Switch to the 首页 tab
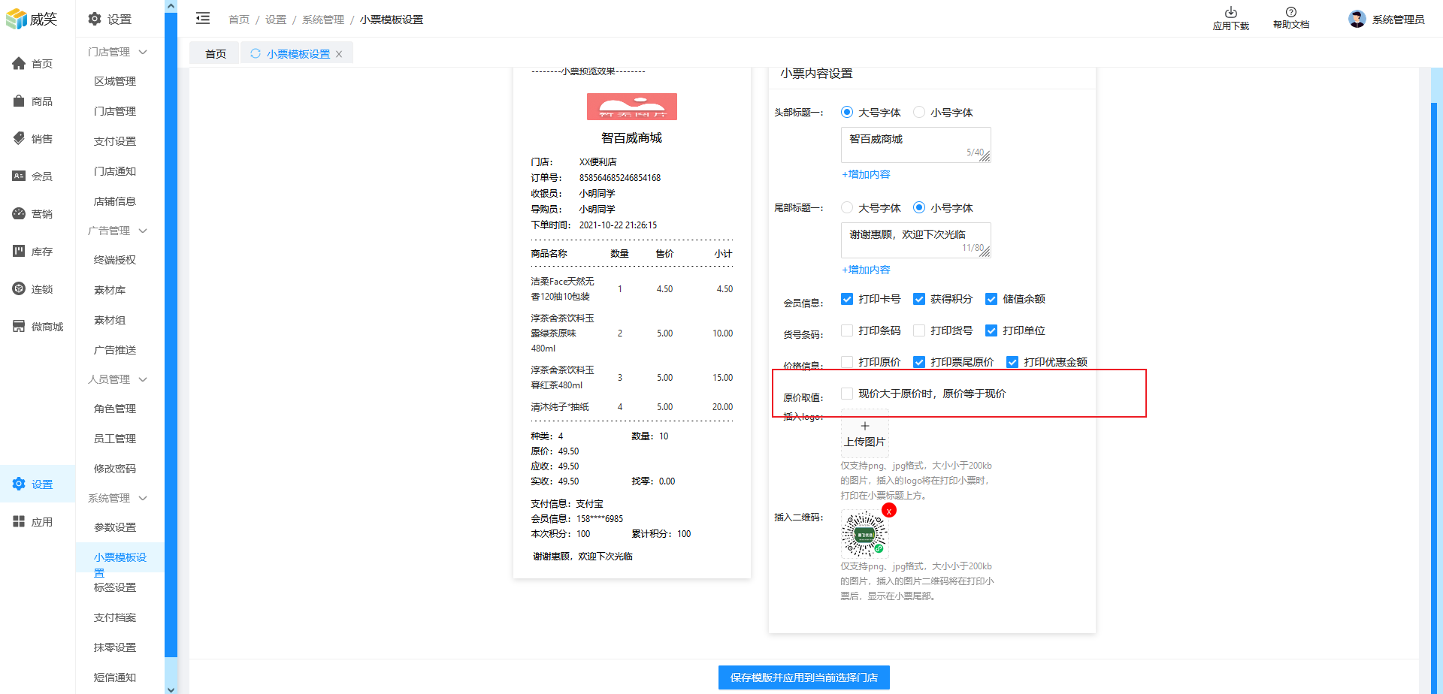The image size is (1443, 694). 215,54
